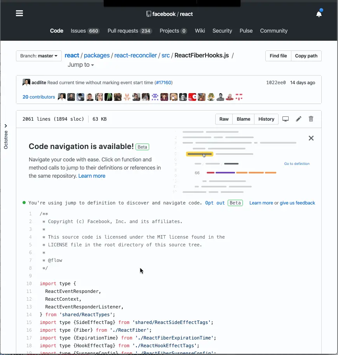Image resolution: width=338 pixels, height=355 pixels.
Task: Go to the facebook owner link
Action: click(x=164, y=14)
